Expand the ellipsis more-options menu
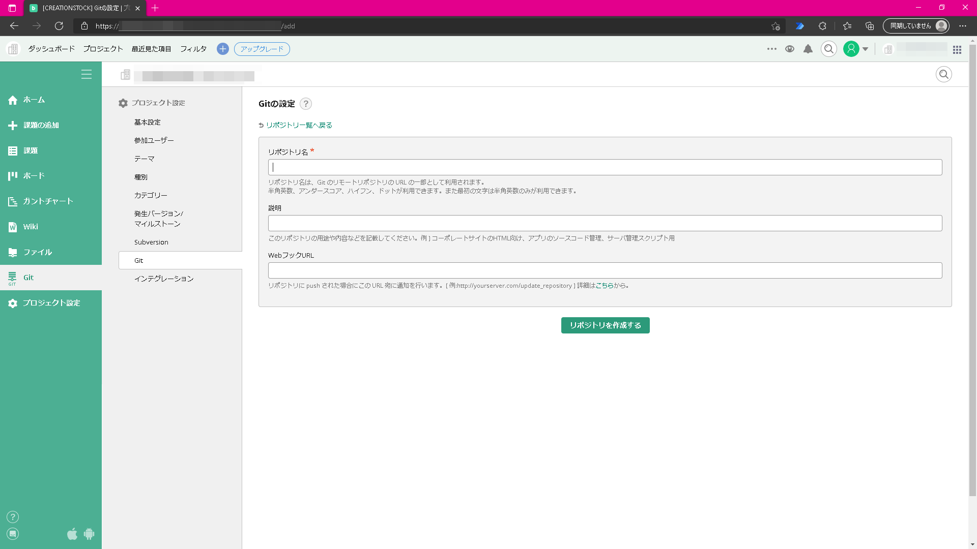 click(772, 49)
